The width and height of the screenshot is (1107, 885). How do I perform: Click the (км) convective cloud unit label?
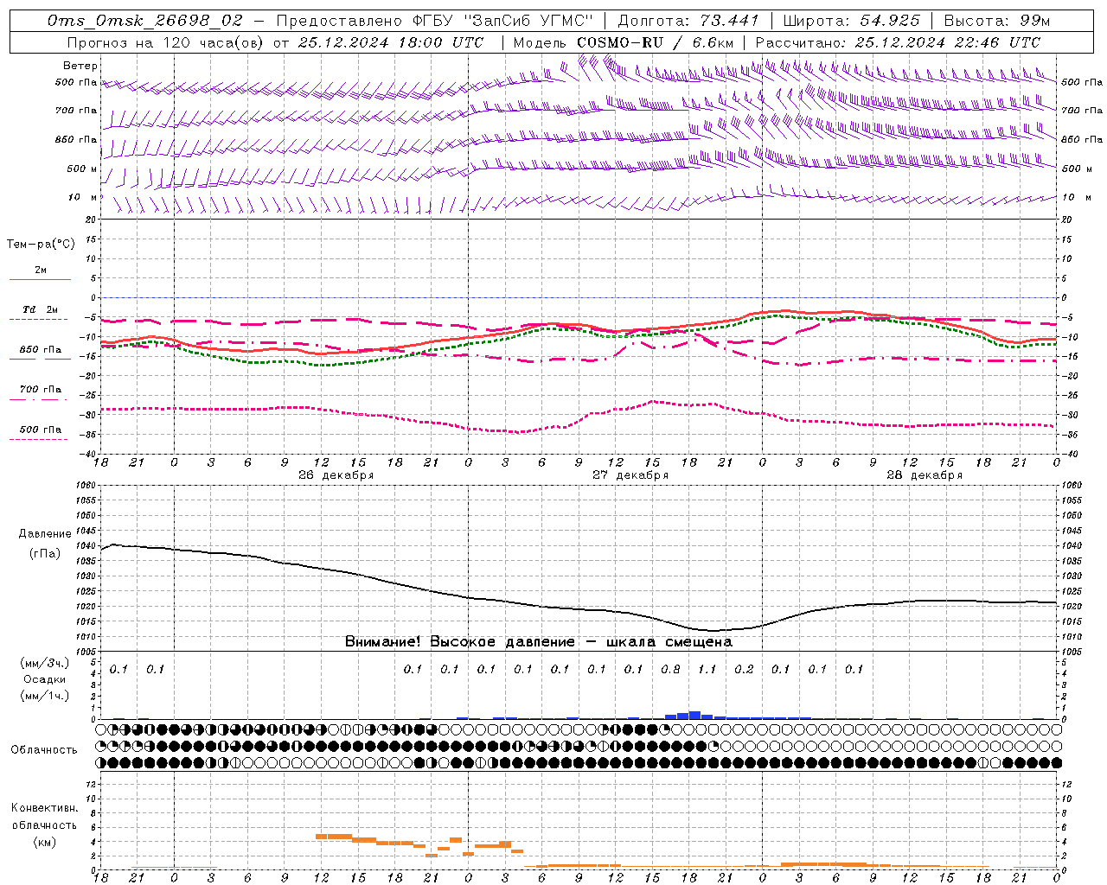(x=44, y=842)
